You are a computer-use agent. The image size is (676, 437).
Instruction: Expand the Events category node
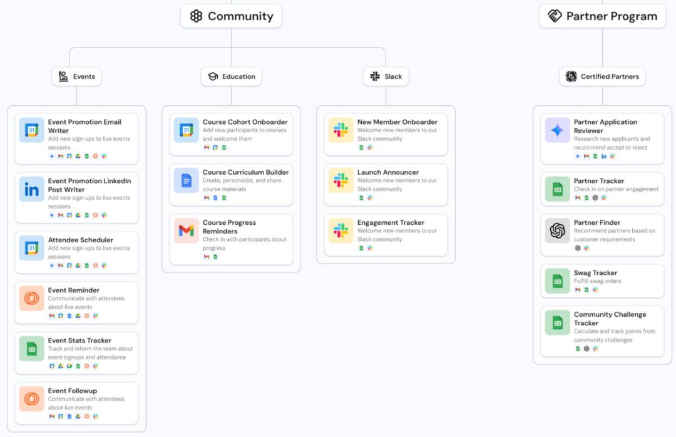click(x=76, y=76)
